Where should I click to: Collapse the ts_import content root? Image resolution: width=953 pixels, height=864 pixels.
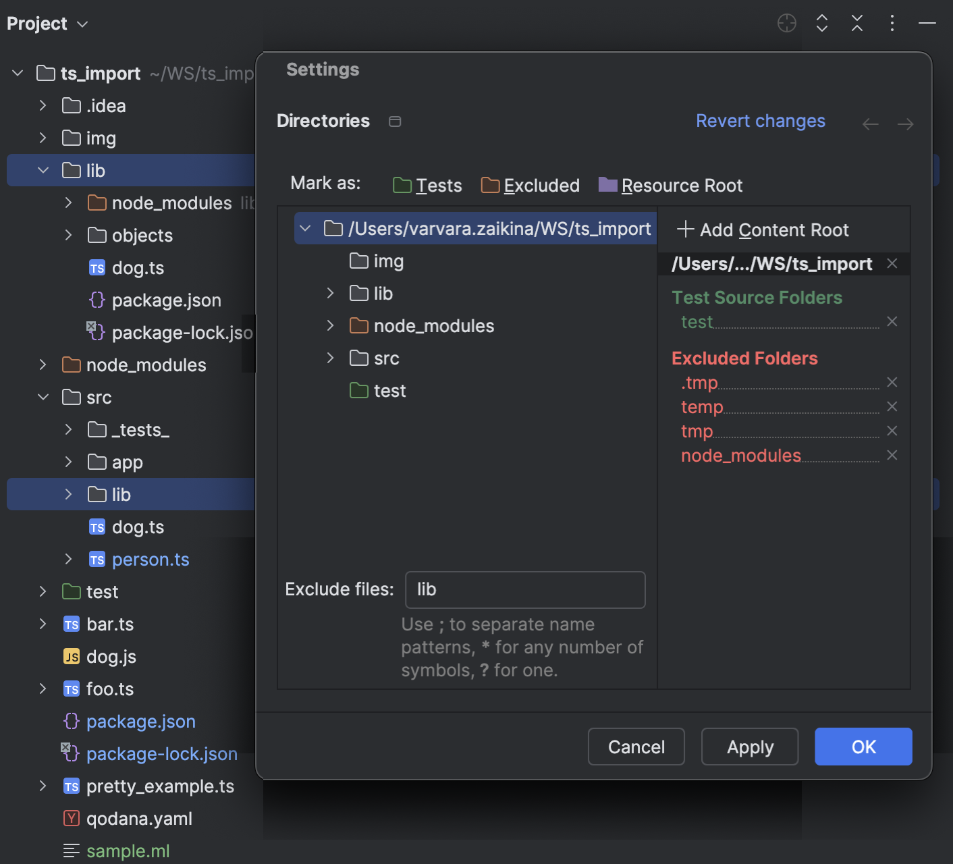306,228
